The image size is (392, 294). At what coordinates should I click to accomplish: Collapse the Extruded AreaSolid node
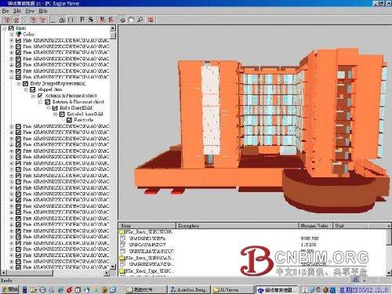(55, 114)
